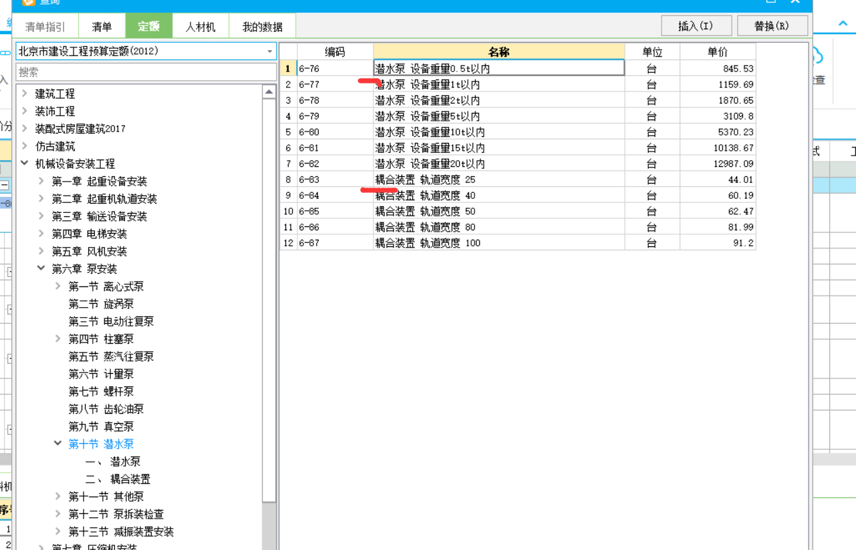Expand the 装饰工程 tree node
The width and height of the screenshot is (856, 550).
point(25,111)
